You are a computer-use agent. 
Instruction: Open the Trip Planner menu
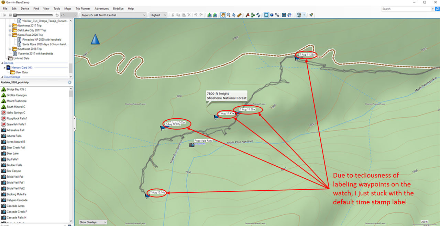pos(82,9)
